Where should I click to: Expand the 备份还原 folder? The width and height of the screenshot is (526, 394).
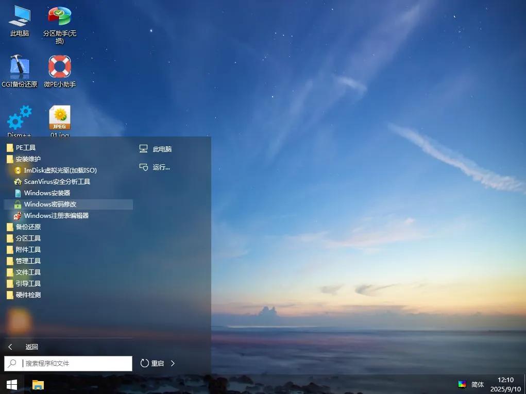point(28,227)
